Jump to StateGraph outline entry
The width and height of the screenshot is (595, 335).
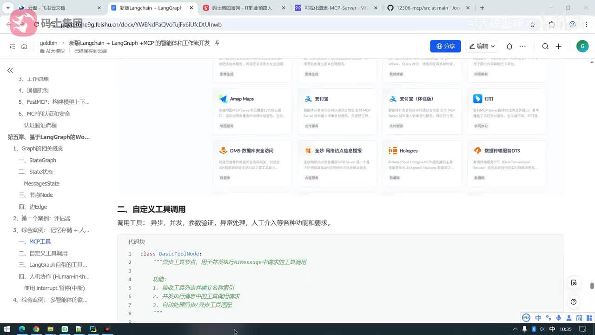(x=37, y=160)
